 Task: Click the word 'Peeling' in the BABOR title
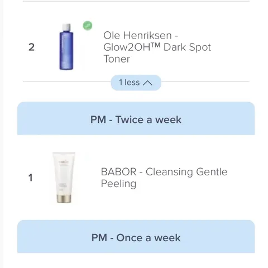coord(118,184)
